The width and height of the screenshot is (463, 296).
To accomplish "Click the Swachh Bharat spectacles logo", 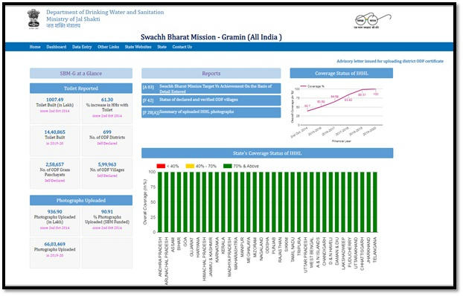I will click(373, 20).
